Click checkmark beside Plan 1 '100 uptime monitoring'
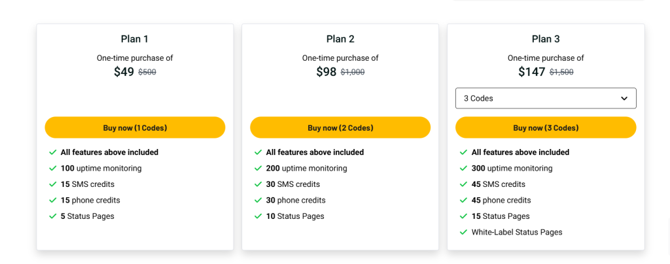Image resolution: width=670 pixels, height=264 pixels. 53,169
